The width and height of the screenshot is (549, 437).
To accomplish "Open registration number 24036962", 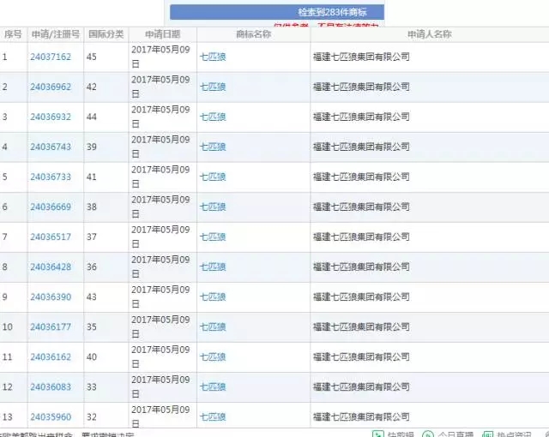I will point(51,87).
